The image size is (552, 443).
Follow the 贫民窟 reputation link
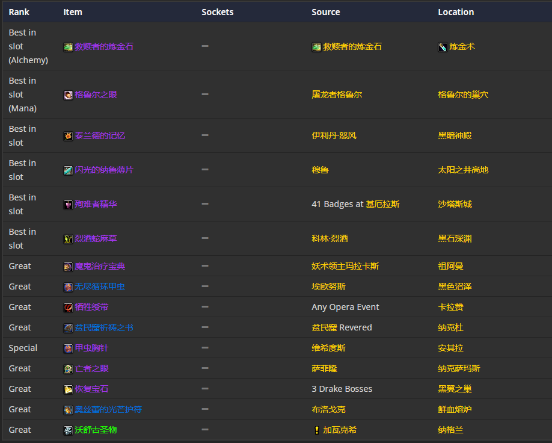(x=324, y=327)
